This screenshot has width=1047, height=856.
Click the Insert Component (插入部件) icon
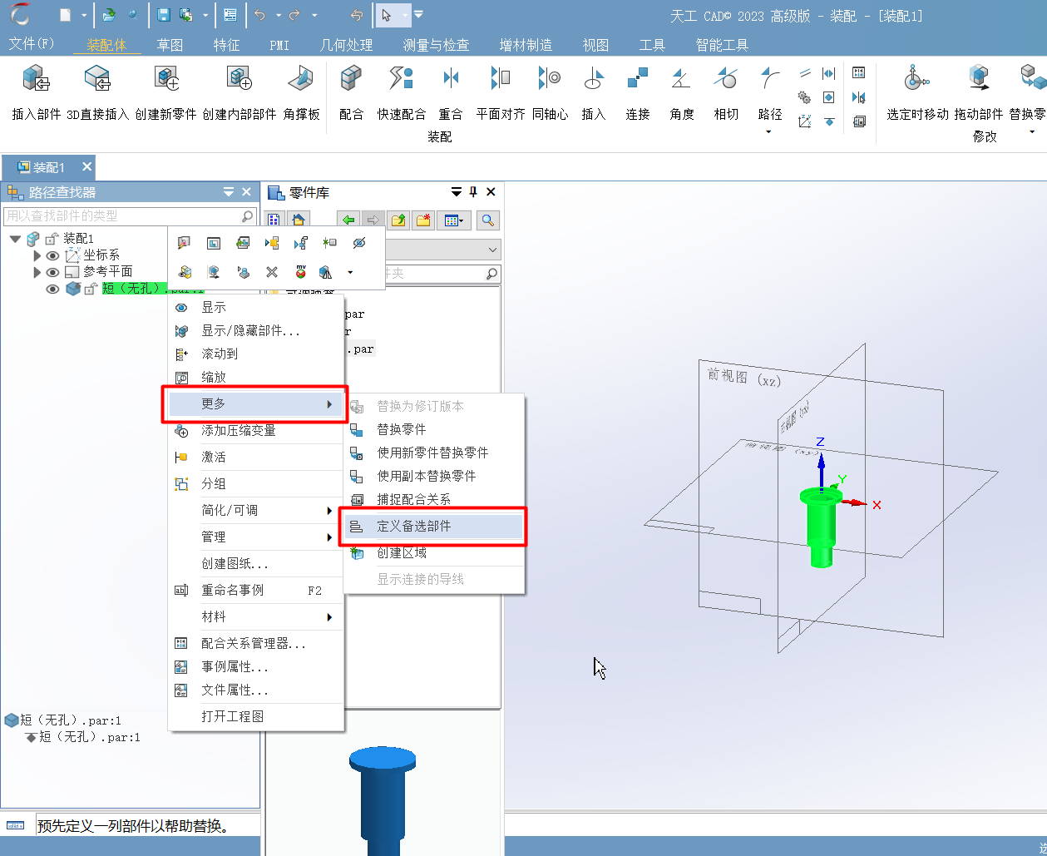(36, 81)
